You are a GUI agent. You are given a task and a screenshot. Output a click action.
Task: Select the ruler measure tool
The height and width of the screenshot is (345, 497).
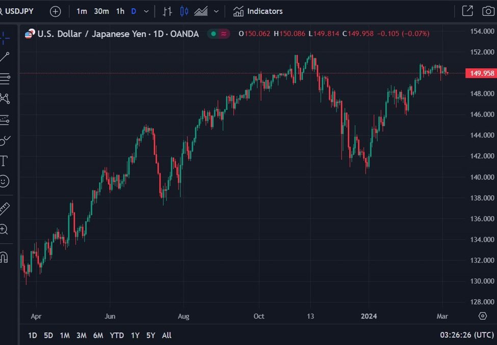(x=4, y=208)
